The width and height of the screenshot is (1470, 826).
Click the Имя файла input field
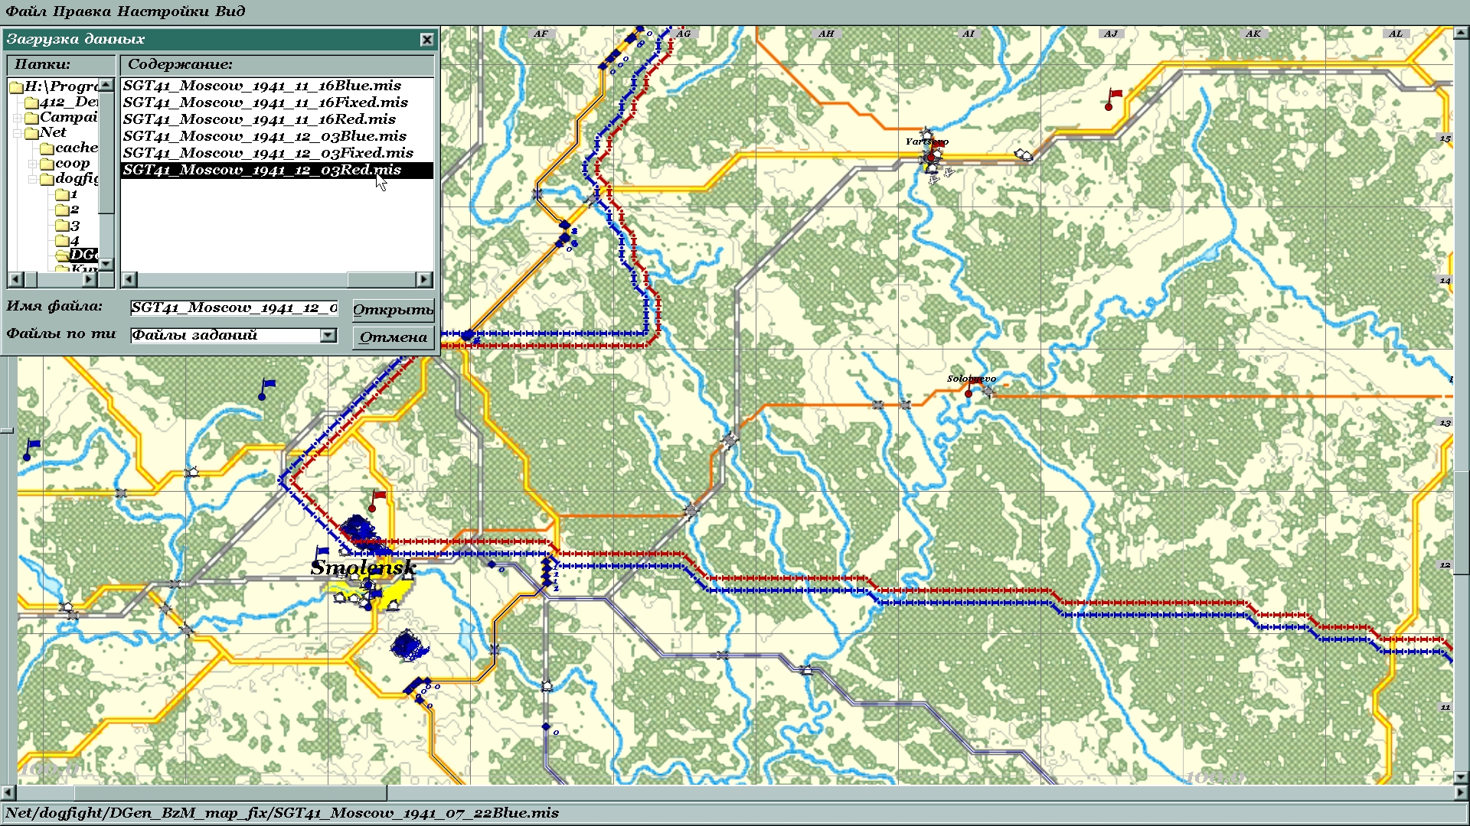coord(233,308)
